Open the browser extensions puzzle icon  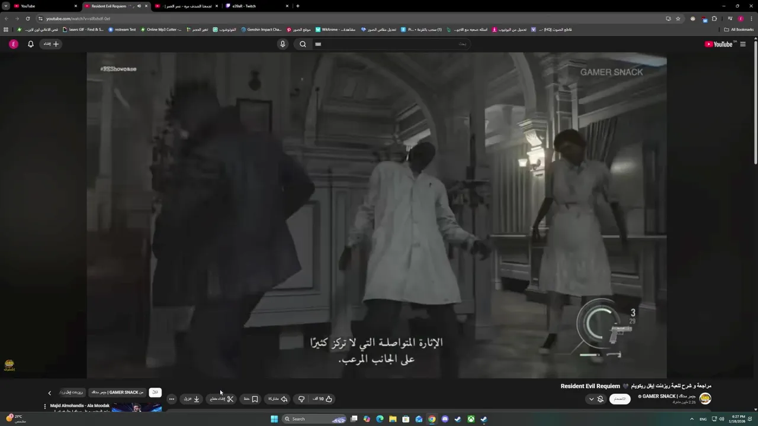715,18
